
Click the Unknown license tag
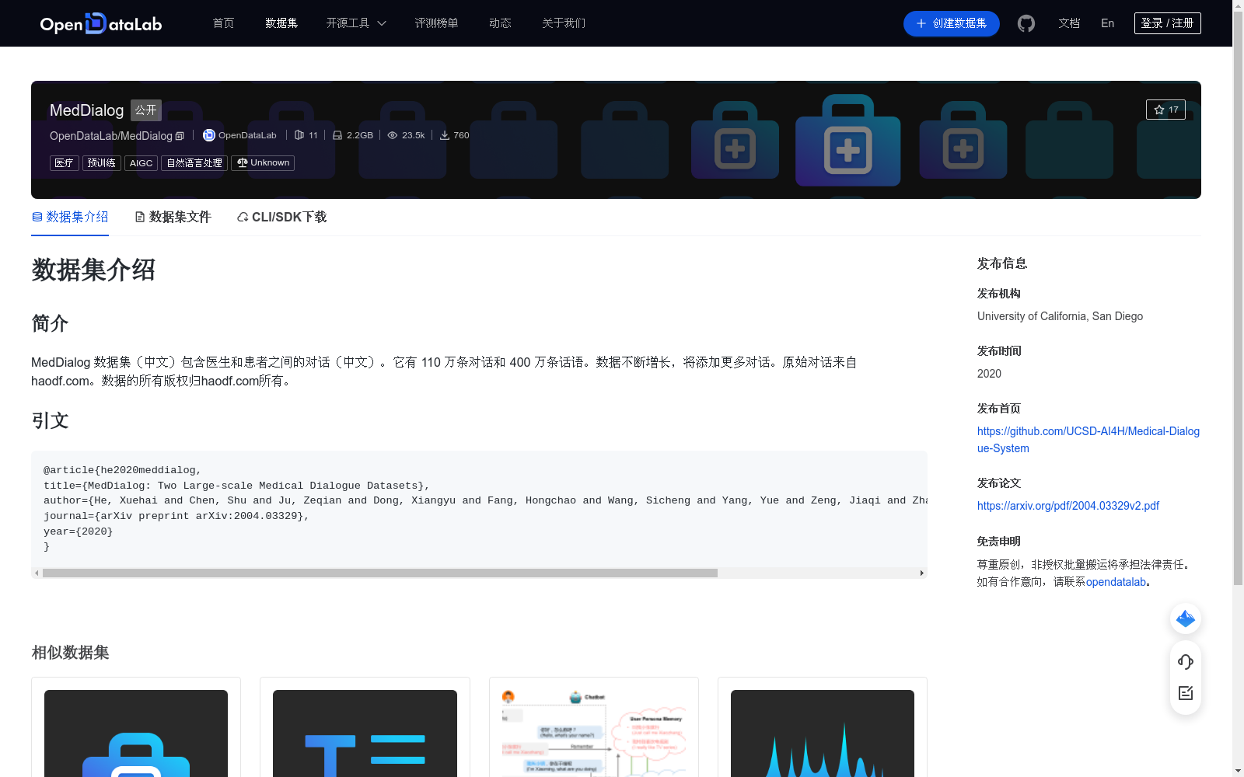(x=263, y=163)
